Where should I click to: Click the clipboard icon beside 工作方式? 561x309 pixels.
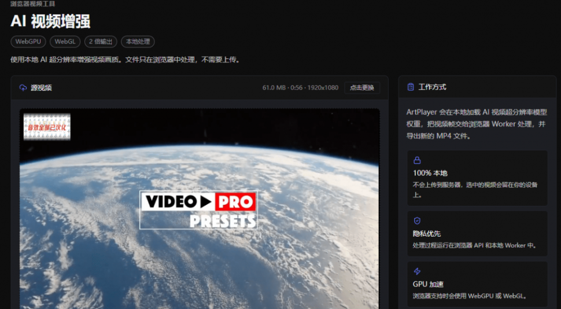tap(411, 87)
